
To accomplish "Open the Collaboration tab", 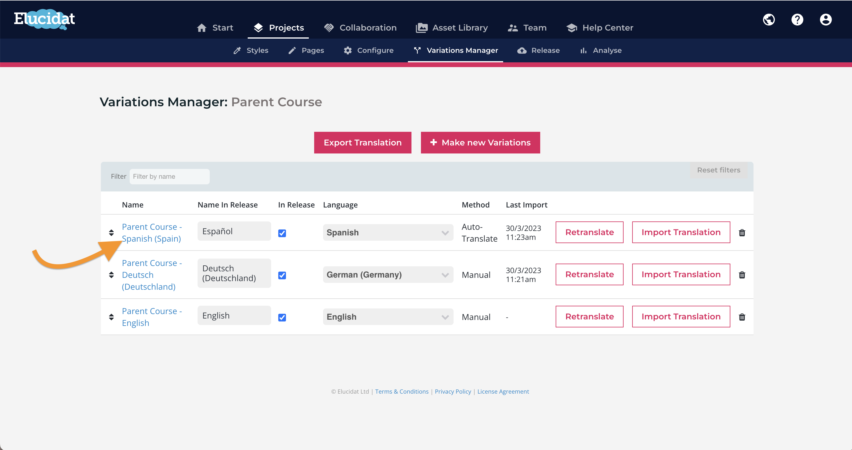I will coord(360,28).
